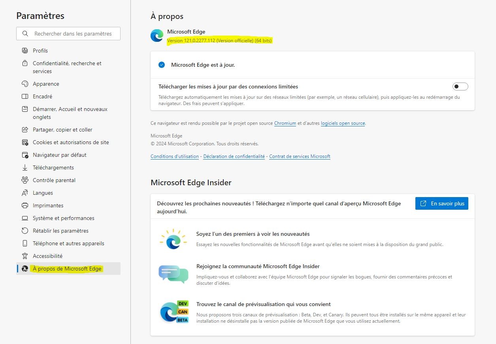Image resolution: width=496 pixels, height=344 pixels.
Task: Select the Accessibilité person icon
Action: pyautogui.click(x=25, y=256)
